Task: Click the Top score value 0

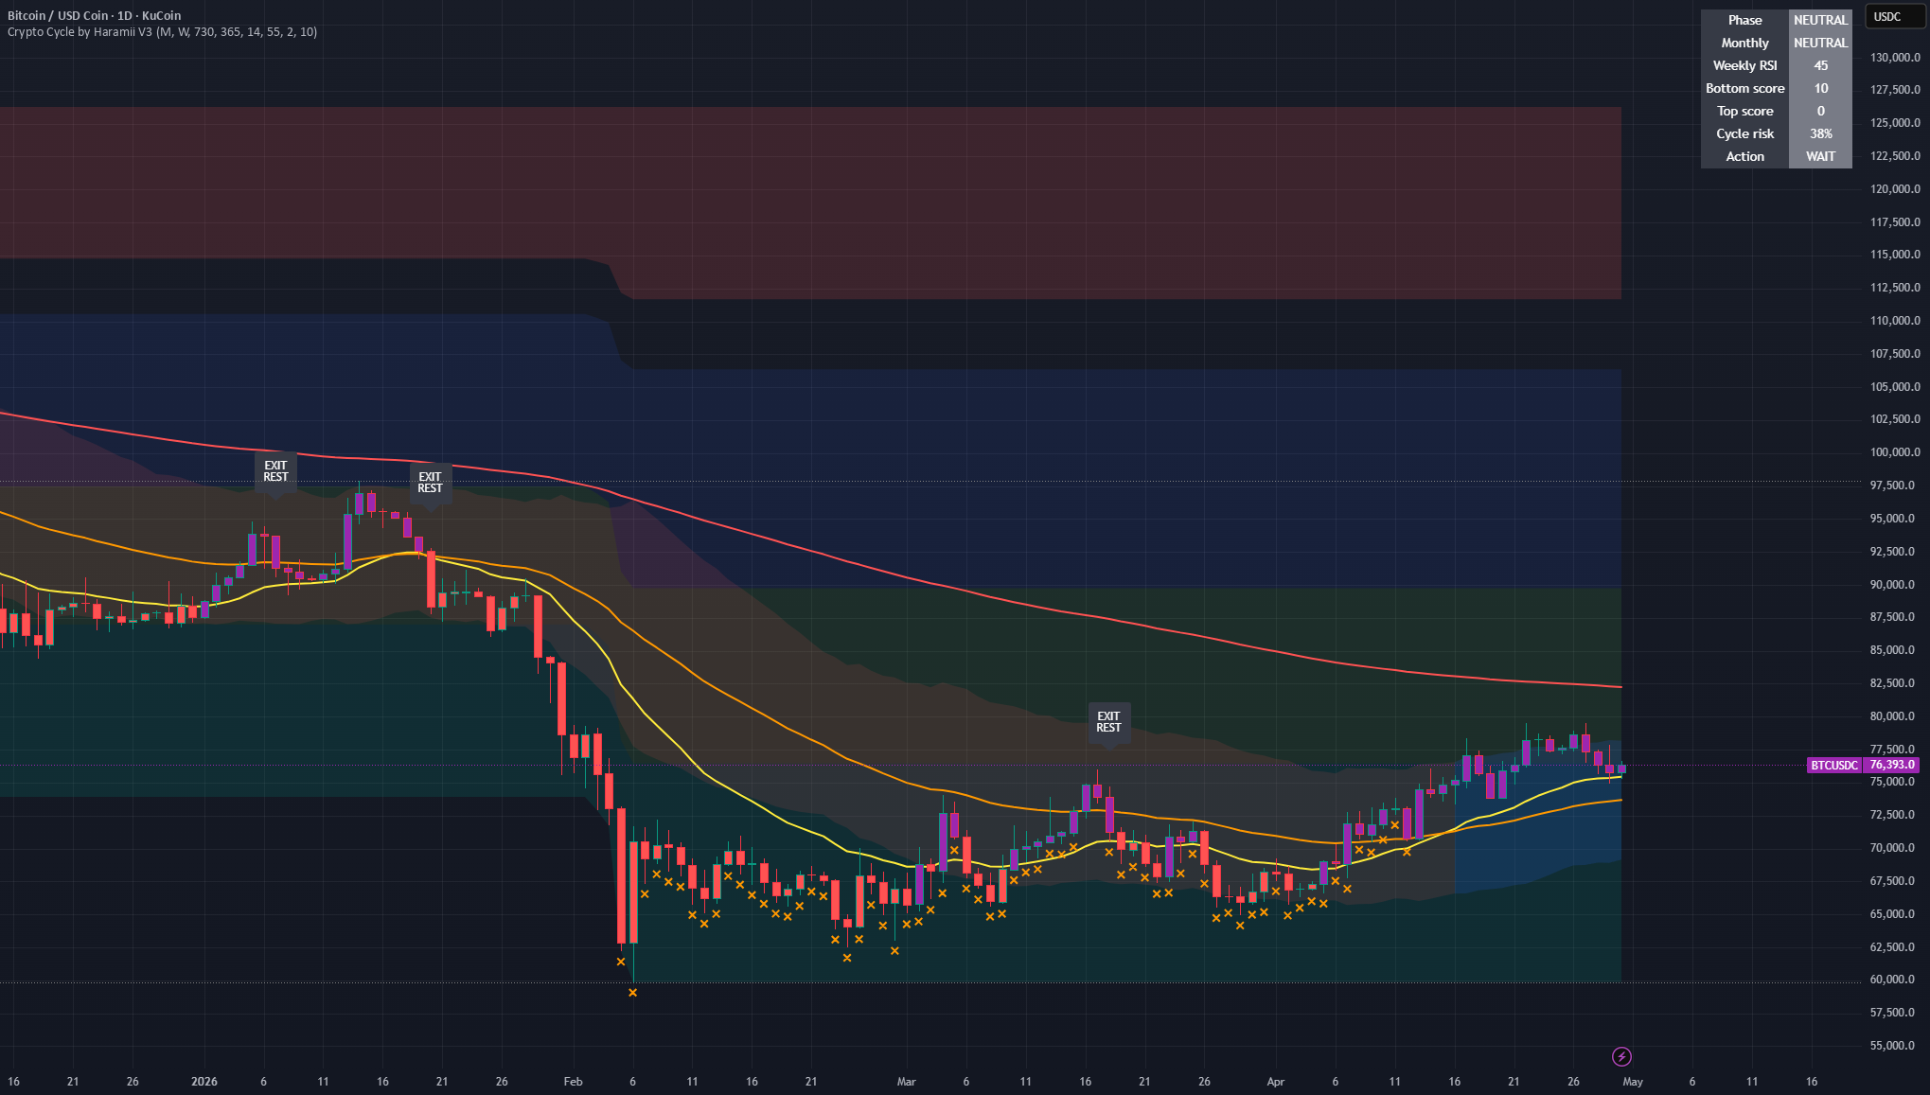Action: 1820,111
